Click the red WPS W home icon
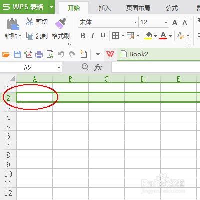 [110, 54]
